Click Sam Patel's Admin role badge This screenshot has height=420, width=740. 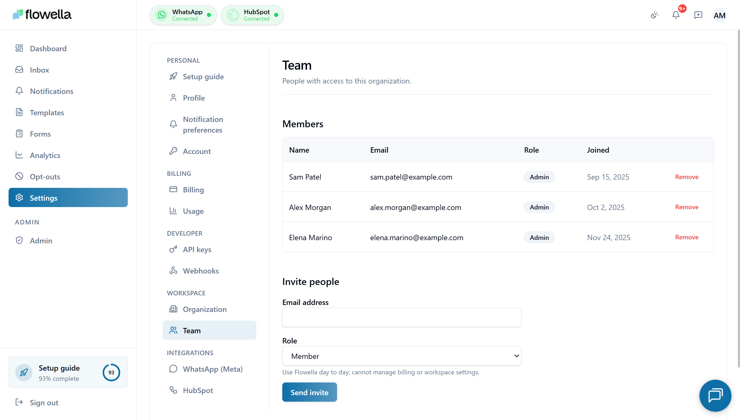click(x=539, y=177)
